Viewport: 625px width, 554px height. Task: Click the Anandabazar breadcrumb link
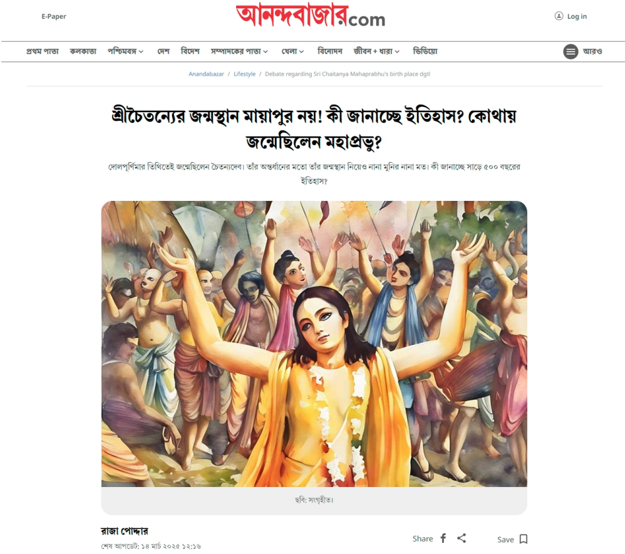(x=206, y=74)
